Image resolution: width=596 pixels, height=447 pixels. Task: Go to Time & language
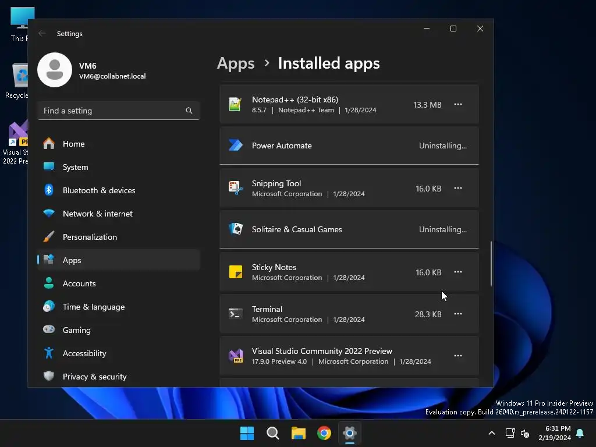(x=119, y=307)
